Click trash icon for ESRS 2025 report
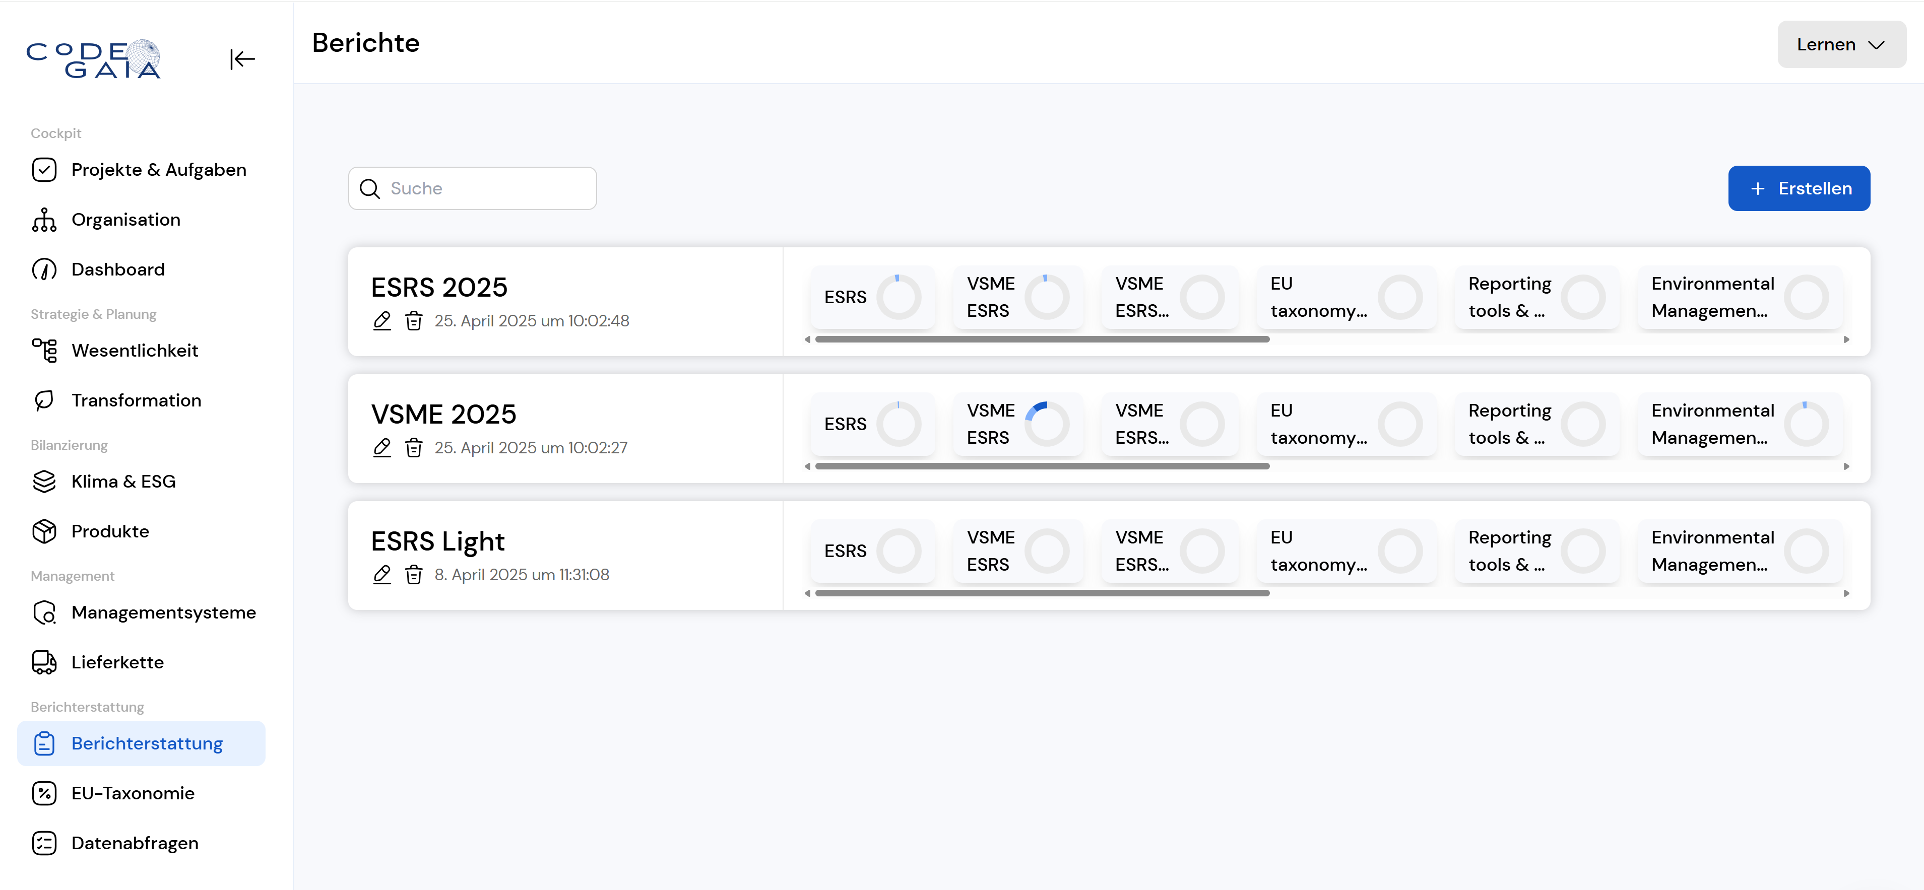The height and width of the screenshot is (890, 1924). click(414, 321)
